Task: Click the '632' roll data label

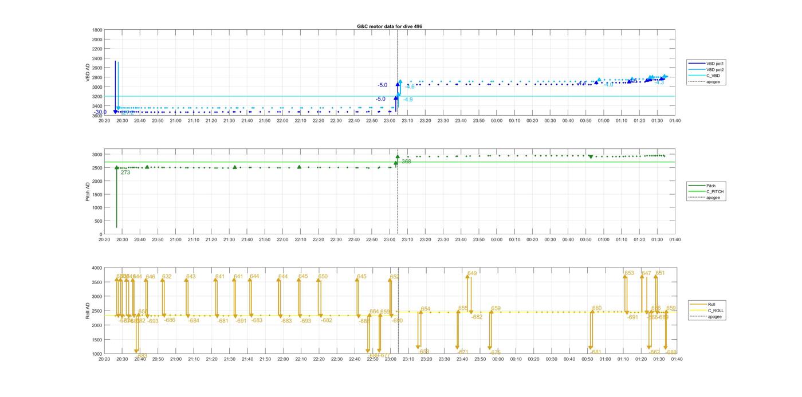Action: pyautogui.click(x=167, y=277)
